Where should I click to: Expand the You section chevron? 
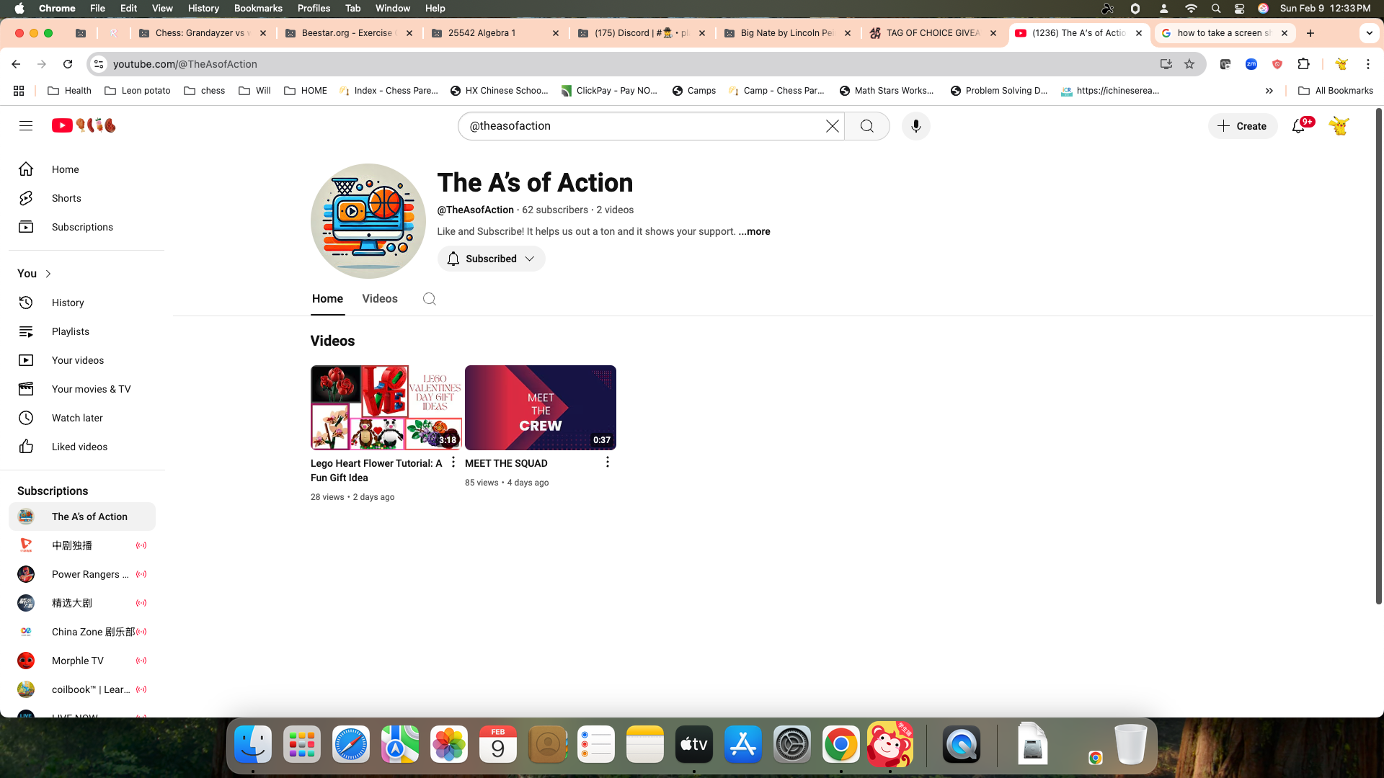48,274
